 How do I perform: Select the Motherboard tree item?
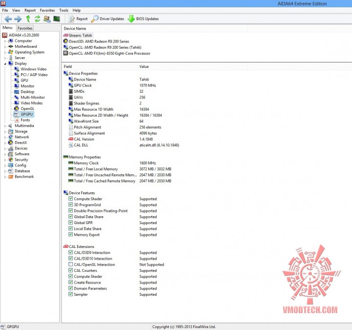tap(25, 46)
